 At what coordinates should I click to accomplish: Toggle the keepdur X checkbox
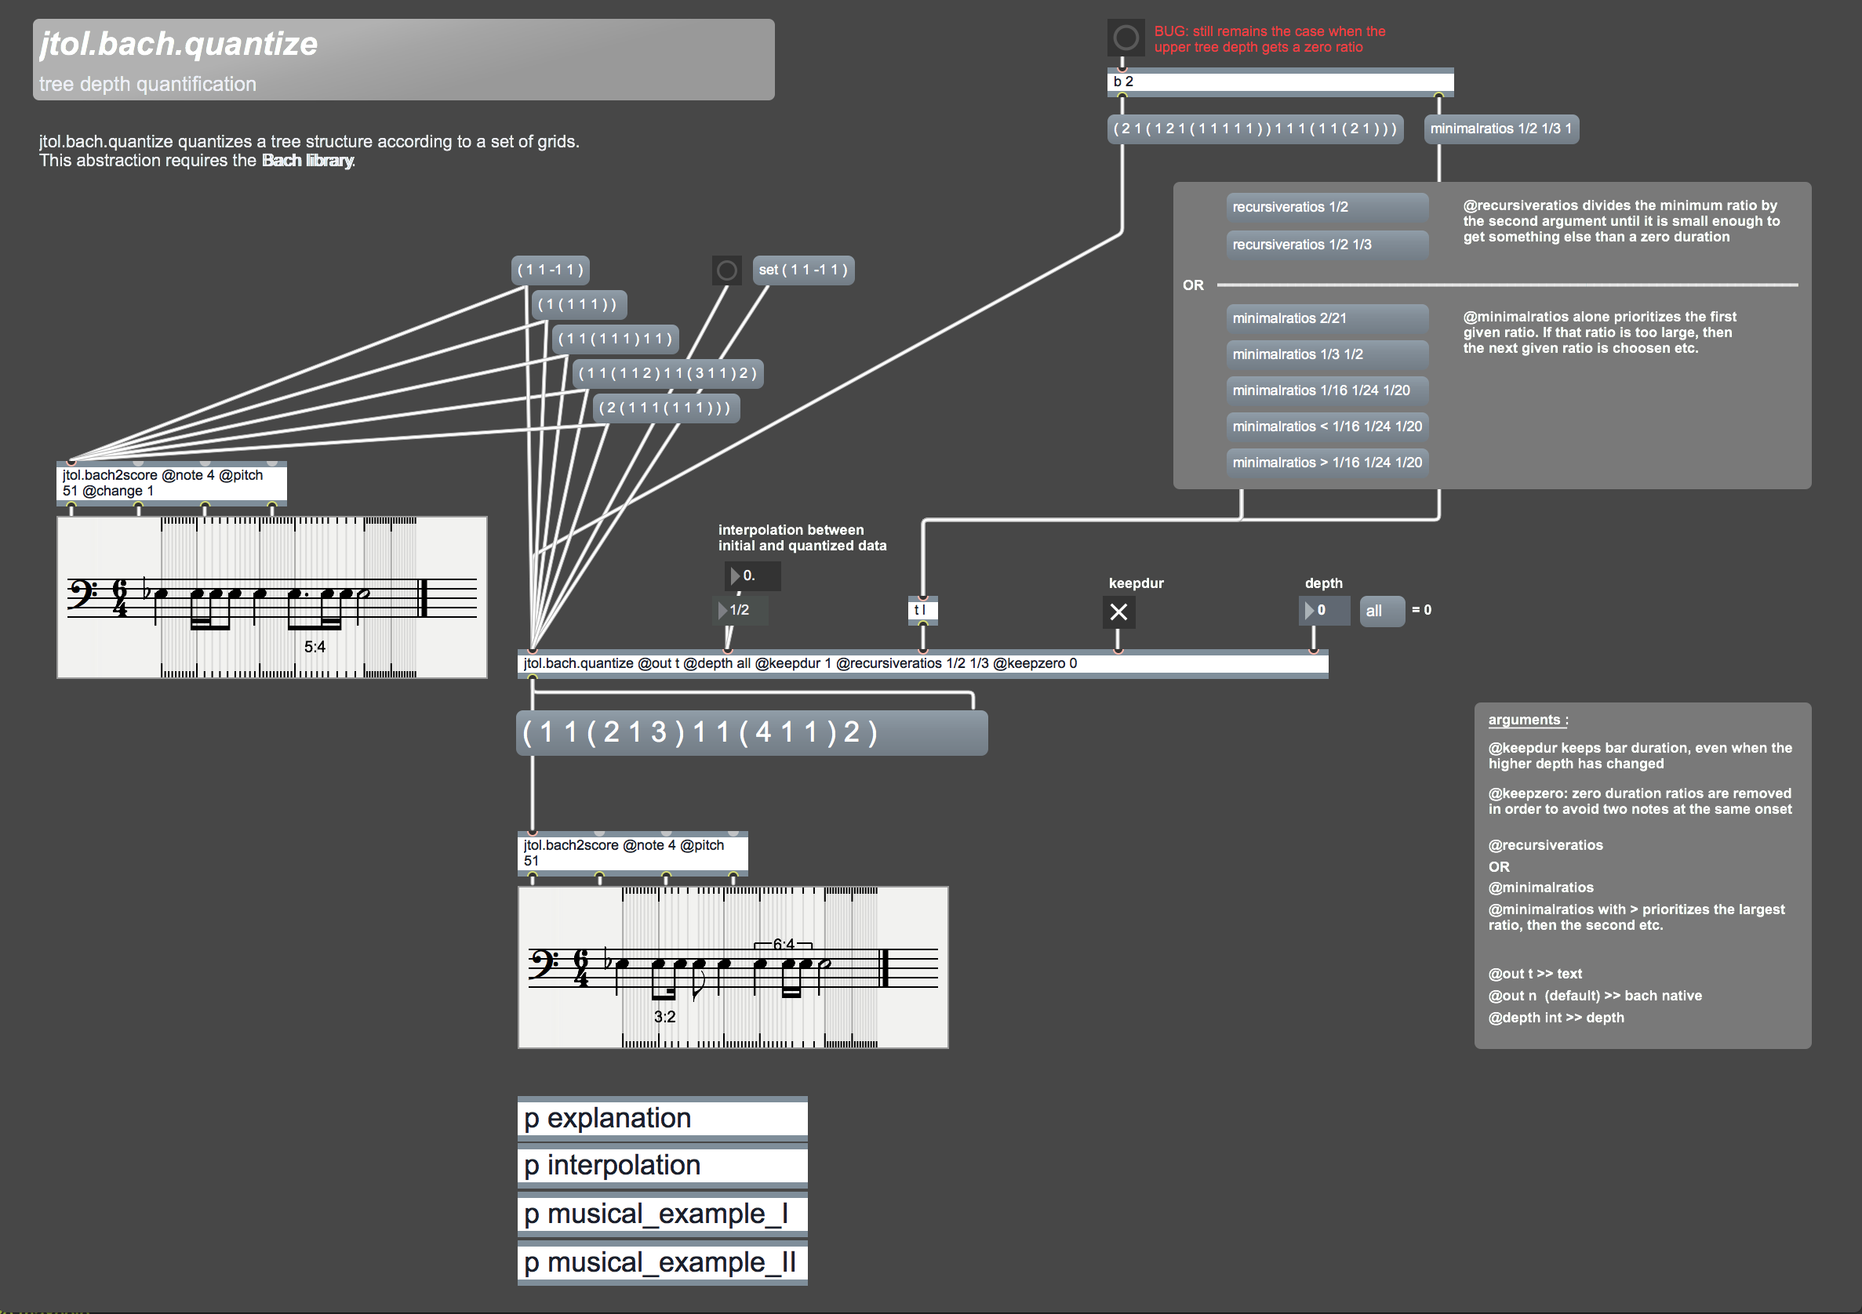pyautogui.click(x=1118, y=612)
